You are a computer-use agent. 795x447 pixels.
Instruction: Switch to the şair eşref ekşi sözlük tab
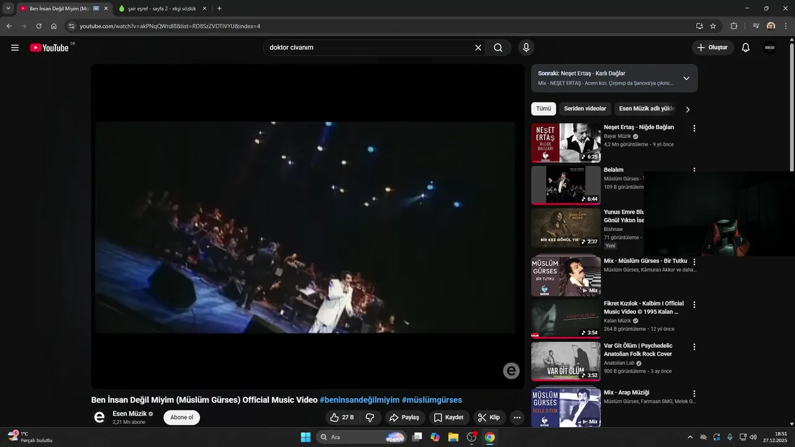coord(162,9)
